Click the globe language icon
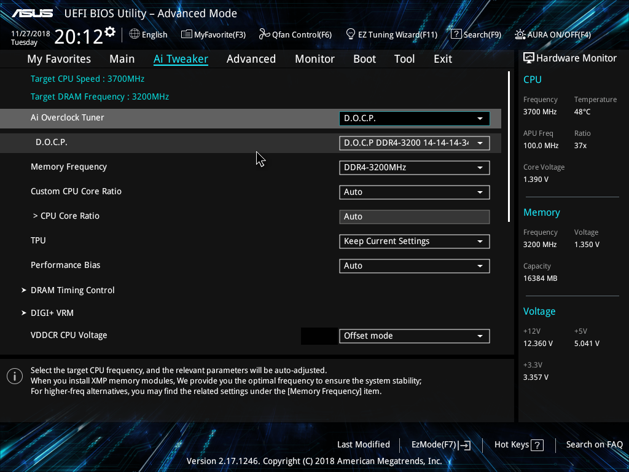Image resolution: width=629 pixels, height=472 pixels. click(x=135, y=34)
